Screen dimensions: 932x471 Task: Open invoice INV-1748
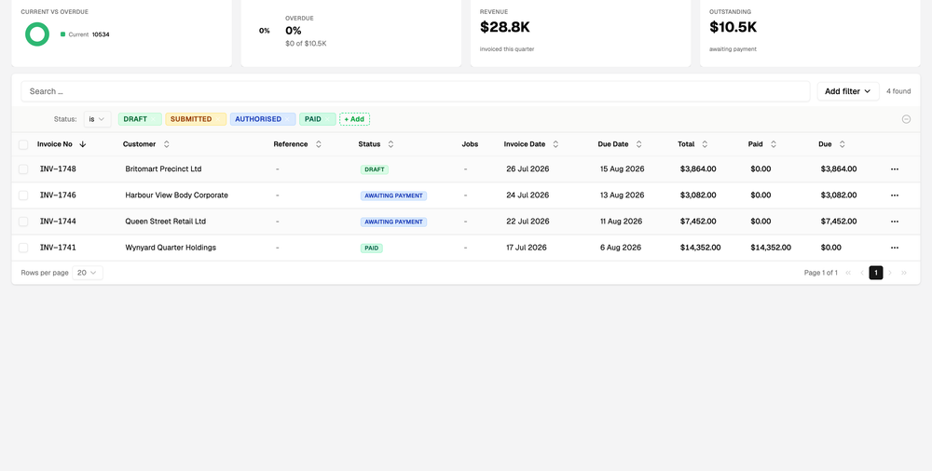58,169
